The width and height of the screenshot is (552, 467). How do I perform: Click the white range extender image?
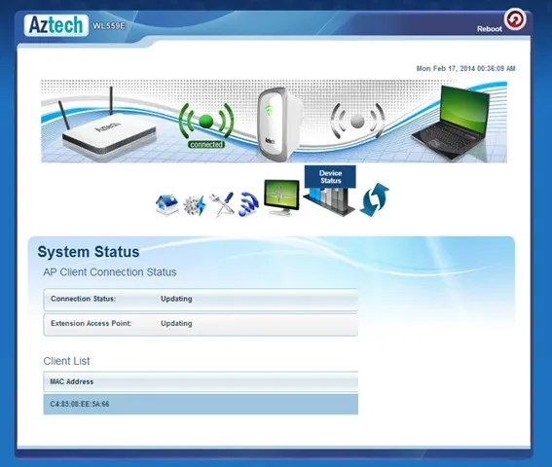tap(279, 125)
